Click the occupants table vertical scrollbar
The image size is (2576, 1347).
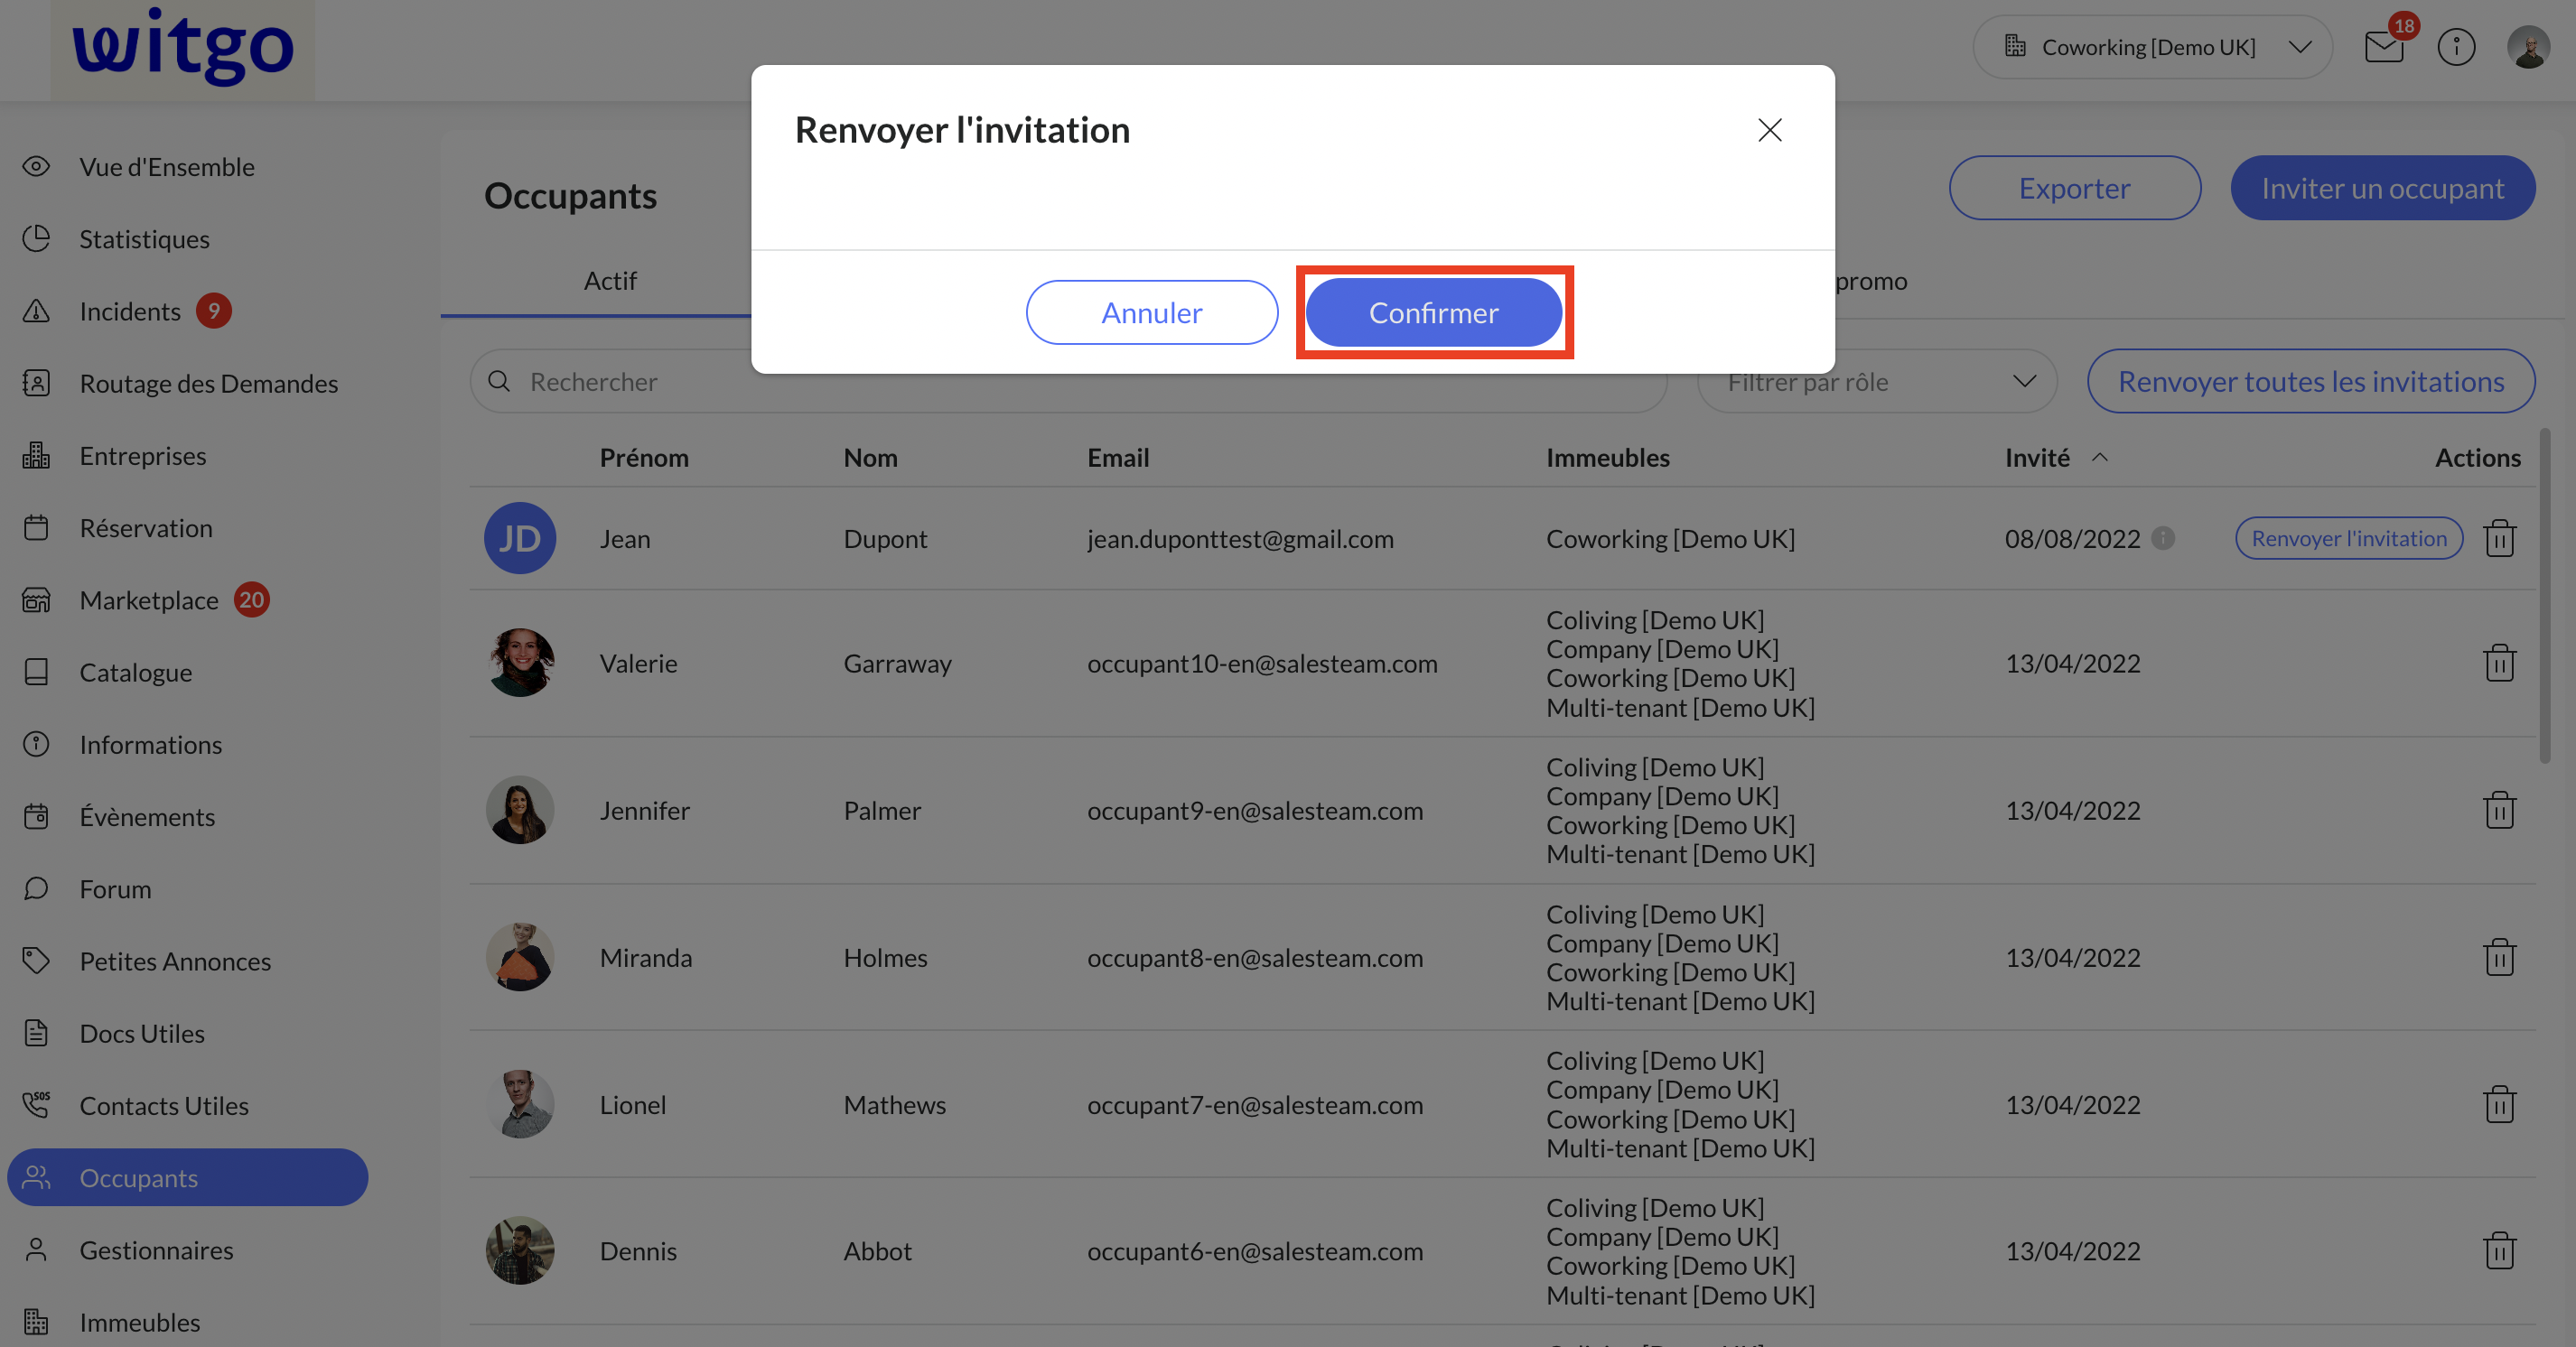pyautogui.click(x=2544, y=597)
